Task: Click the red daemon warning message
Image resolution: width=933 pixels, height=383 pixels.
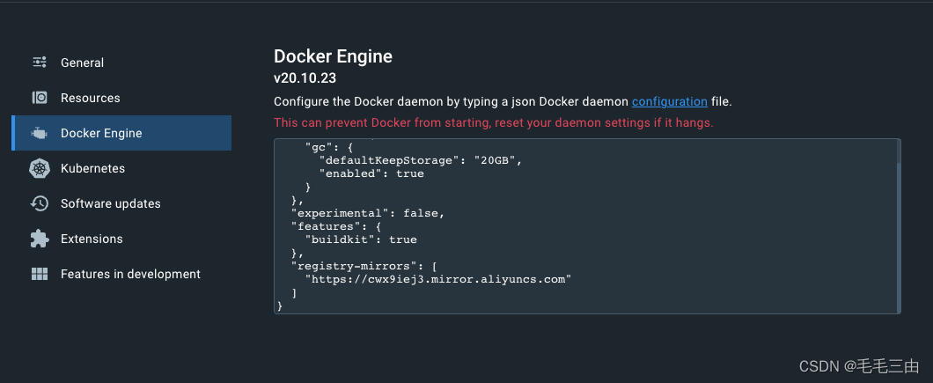Action: pos(493,123)
